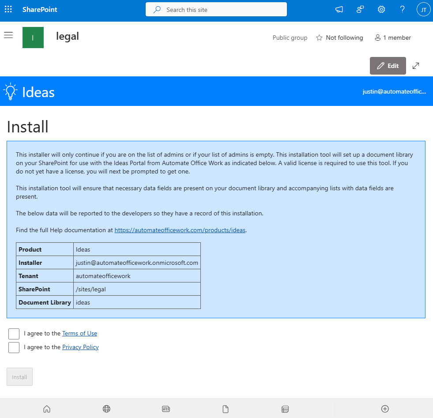Open the automateofficework.com help documentation link
433x418 pixels.
180,230
